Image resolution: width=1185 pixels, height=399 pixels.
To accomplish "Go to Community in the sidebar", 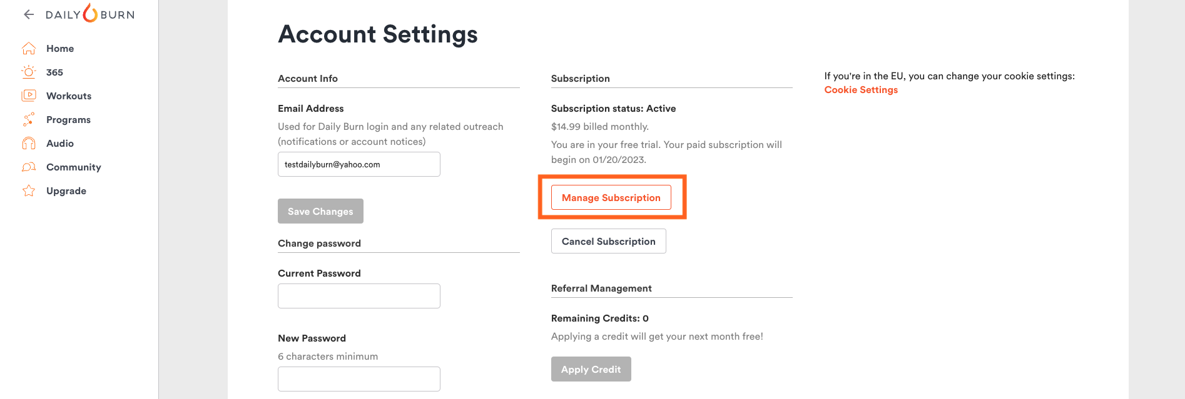I will (x=74, y=167).
